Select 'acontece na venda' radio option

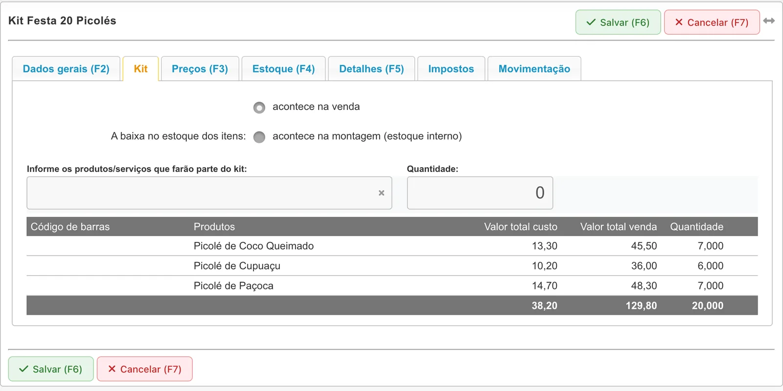click(x=259, y=108)
